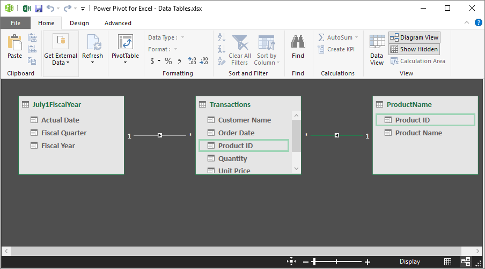Select Quantity field in Transactions
This screenshot has width=485, height=269.
click(244, 158)
